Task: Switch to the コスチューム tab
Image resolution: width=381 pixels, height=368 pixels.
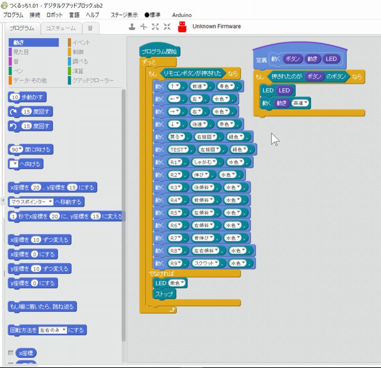Action: (x=60, y=29)
